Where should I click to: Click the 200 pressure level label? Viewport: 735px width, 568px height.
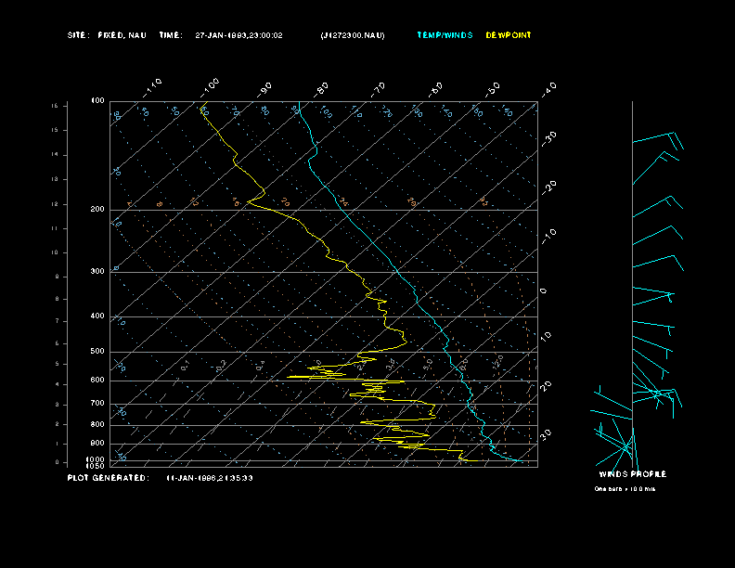point(97,210)
